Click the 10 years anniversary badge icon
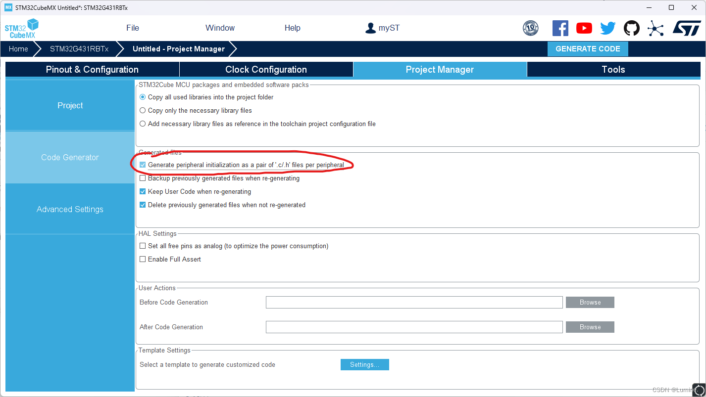This screenshot has height=397, width=706. click(x=531, y=28)
